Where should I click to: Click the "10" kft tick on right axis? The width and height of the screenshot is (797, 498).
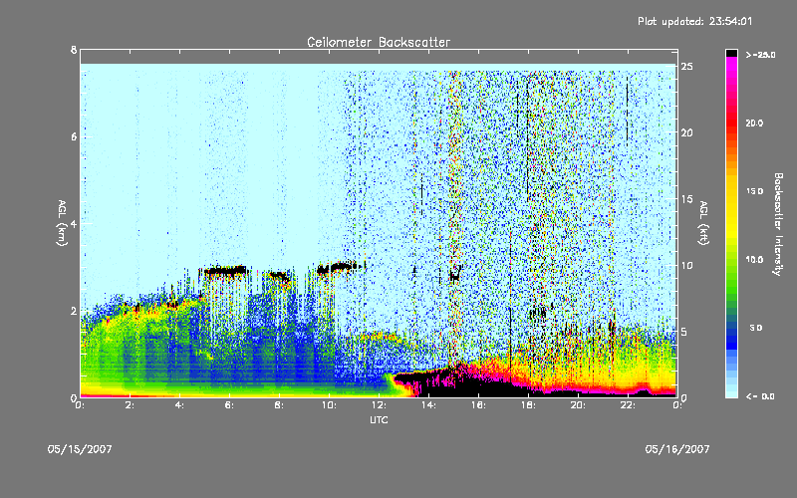click(x=687, y=265)
